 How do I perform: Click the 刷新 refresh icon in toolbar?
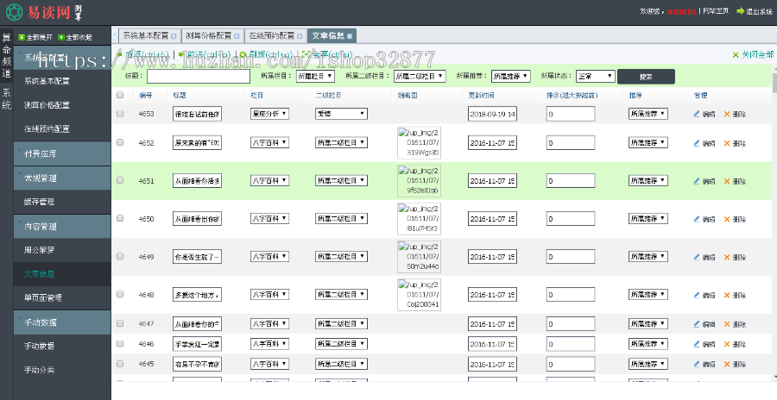[x=243, y=54]
